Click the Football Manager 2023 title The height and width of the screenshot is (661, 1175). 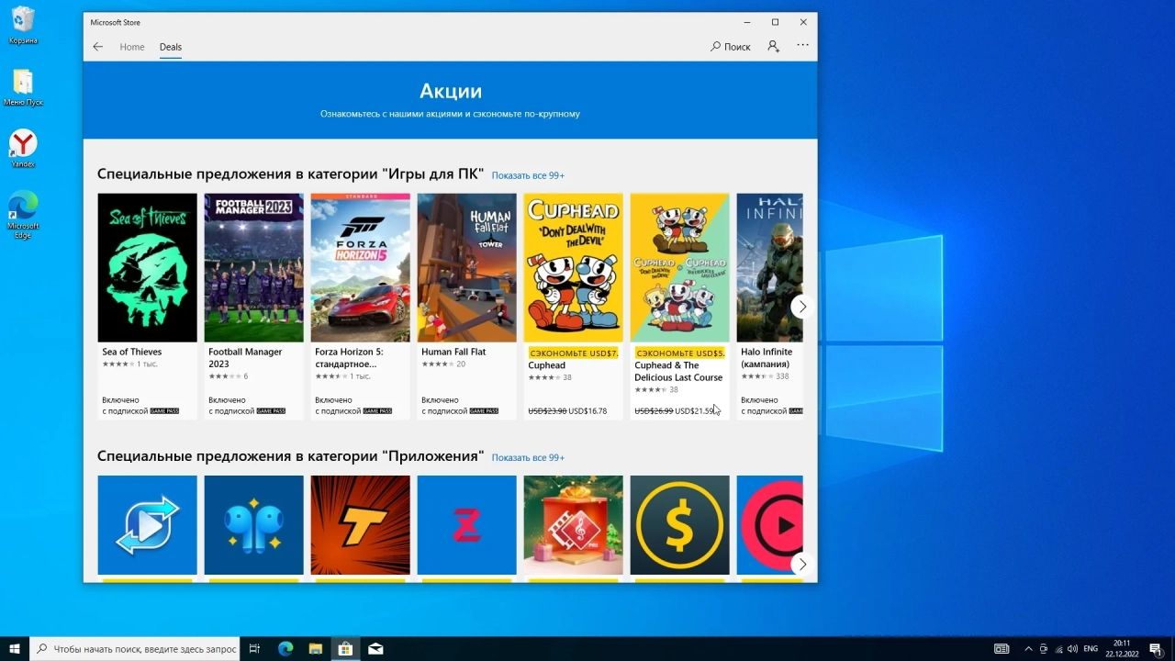245,358
